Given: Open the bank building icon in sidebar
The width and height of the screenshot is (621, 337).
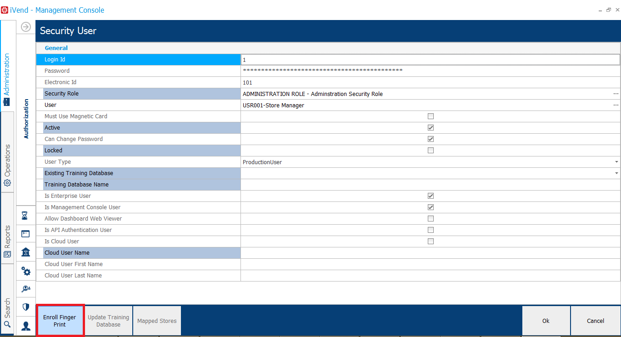Looking at the screenshot, I should [x=26, y=252].
